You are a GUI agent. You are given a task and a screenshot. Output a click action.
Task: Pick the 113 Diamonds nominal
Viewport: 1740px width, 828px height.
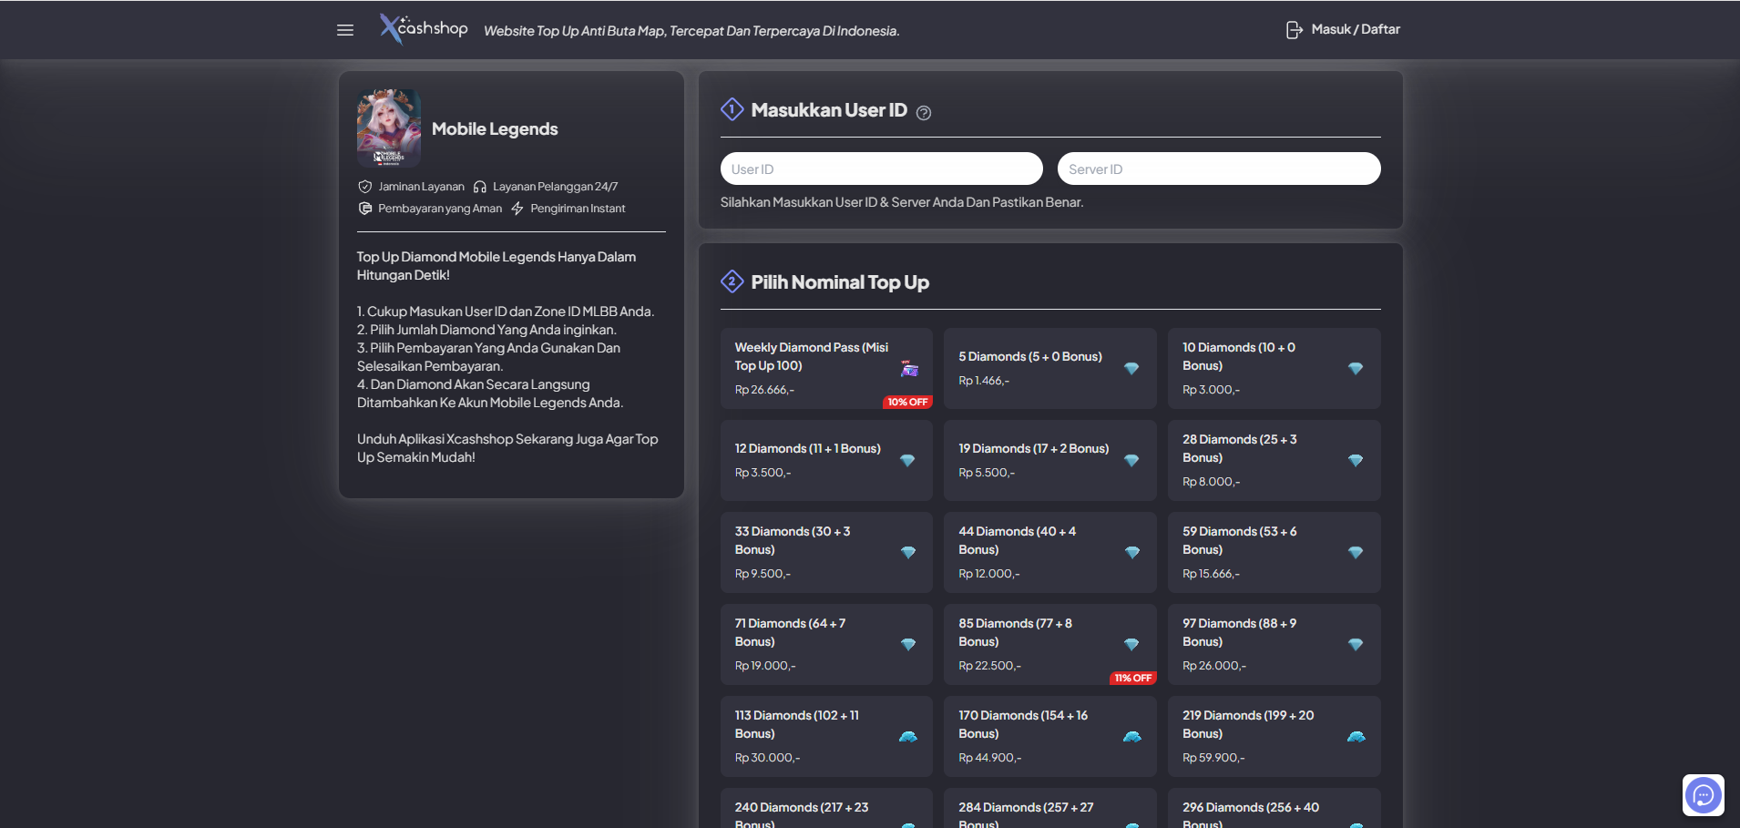click(x=826, y=736)
